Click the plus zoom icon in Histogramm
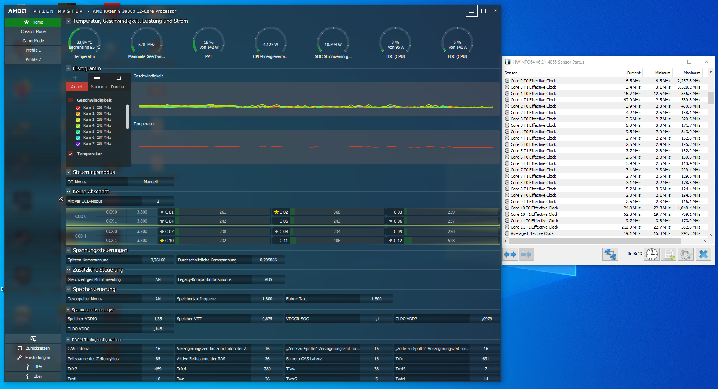 pos(75,78)
